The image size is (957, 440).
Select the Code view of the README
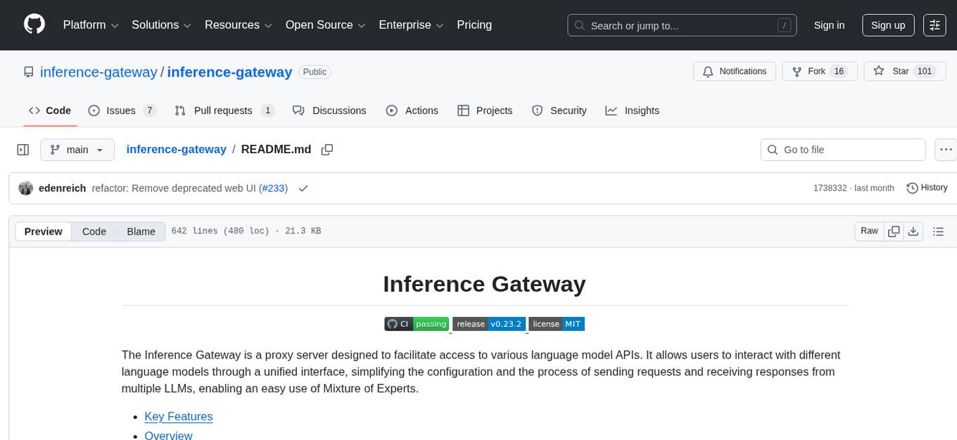point(94,231)
